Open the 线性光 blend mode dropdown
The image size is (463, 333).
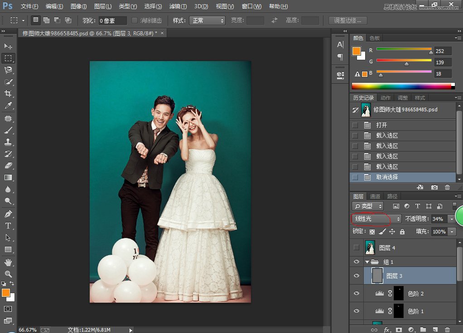point(375,219)
